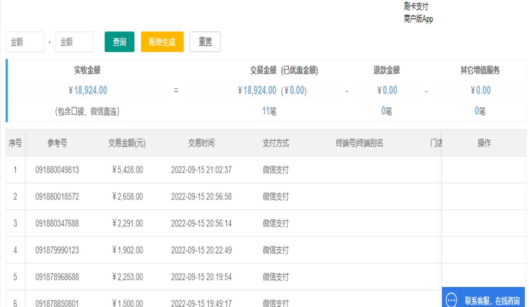
Task: Select the 刷卡支付 option
Action: point(416,7)
